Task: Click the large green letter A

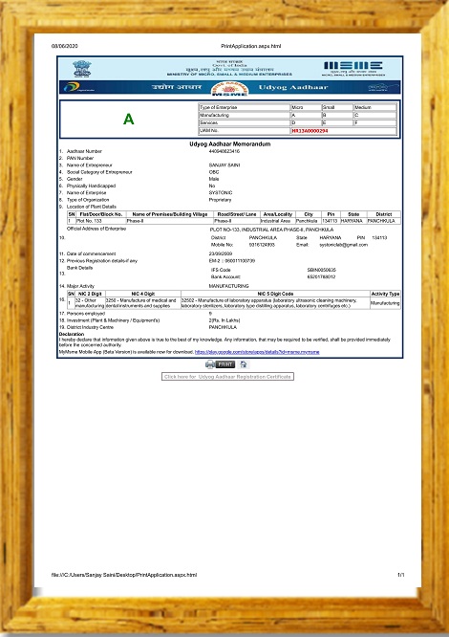Action: pyautogui.click(x=129, y=119)
